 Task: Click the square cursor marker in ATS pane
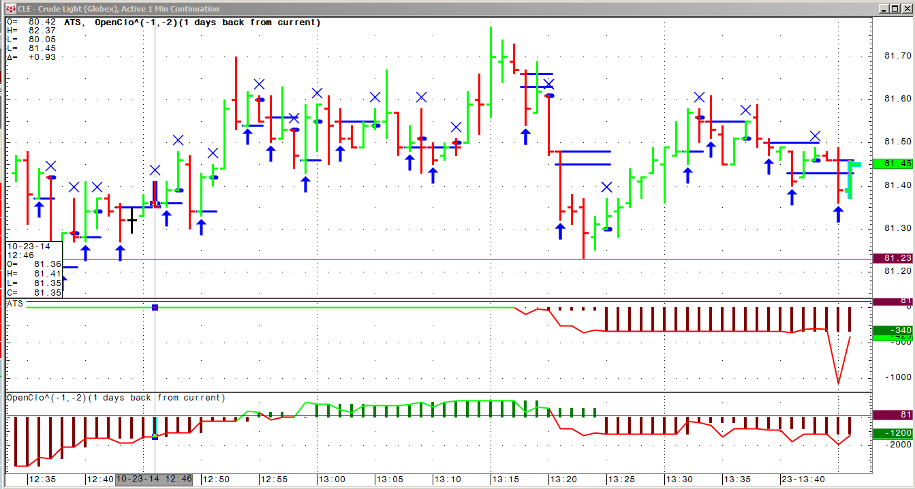click(155, 308)
